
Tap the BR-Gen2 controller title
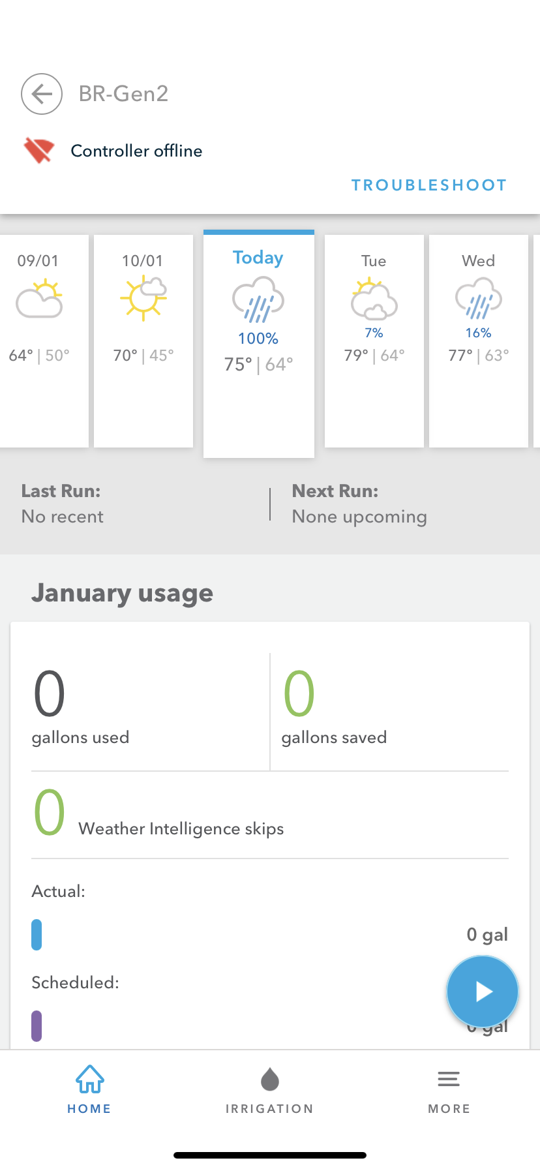(123, 94)
